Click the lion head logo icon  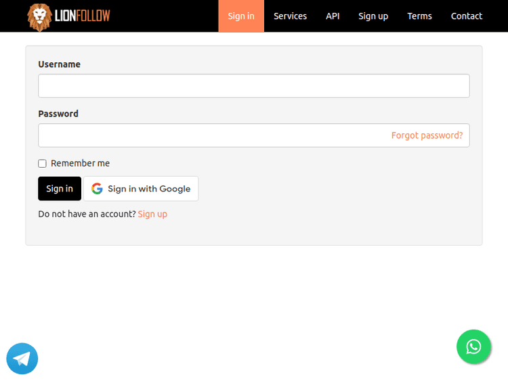39,17
